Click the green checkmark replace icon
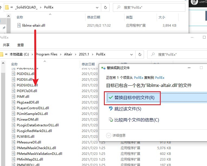 pos(110,98)
